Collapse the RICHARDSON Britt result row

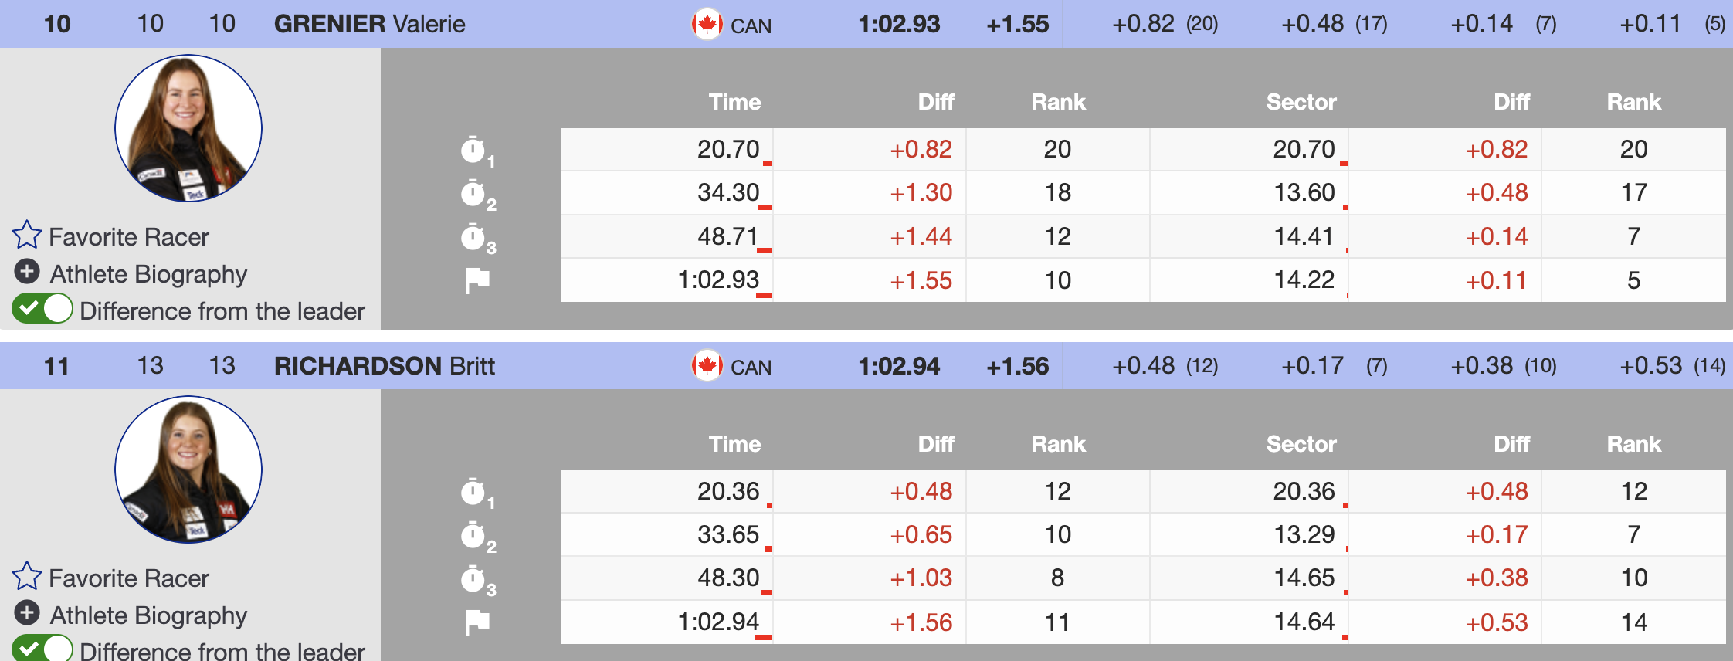384,365
